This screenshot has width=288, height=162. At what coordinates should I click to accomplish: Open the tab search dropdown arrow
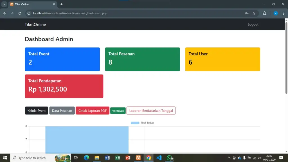(4, 4)
